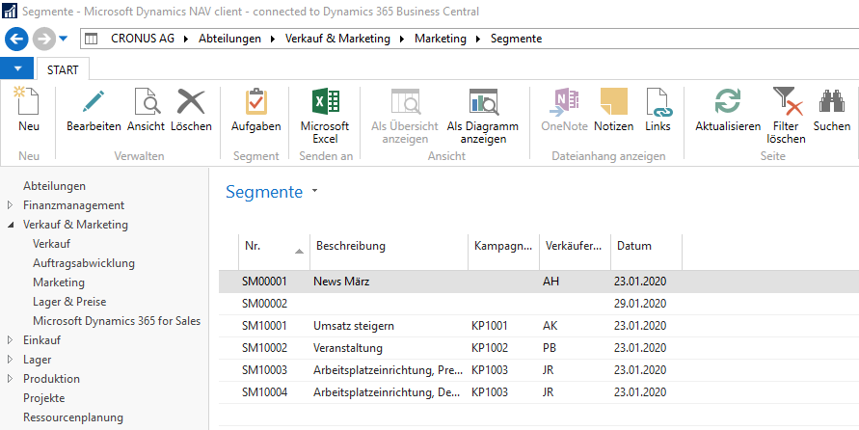The image size is (859, 430).
Task: Open the blue application menu dropdown
Action: tap(17, 68)
